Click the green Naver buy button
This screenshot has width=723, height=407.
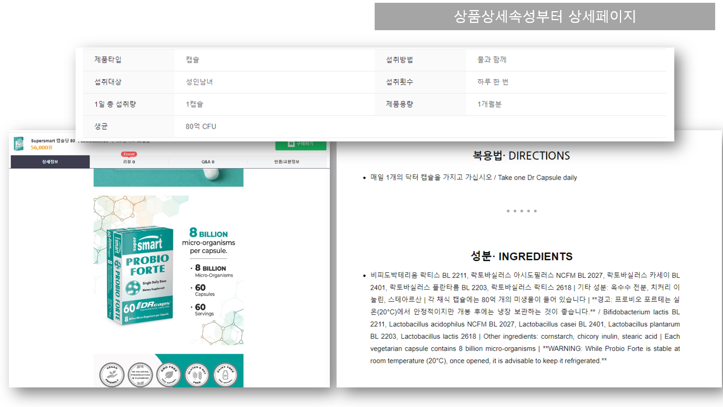[x=301, y=145]
